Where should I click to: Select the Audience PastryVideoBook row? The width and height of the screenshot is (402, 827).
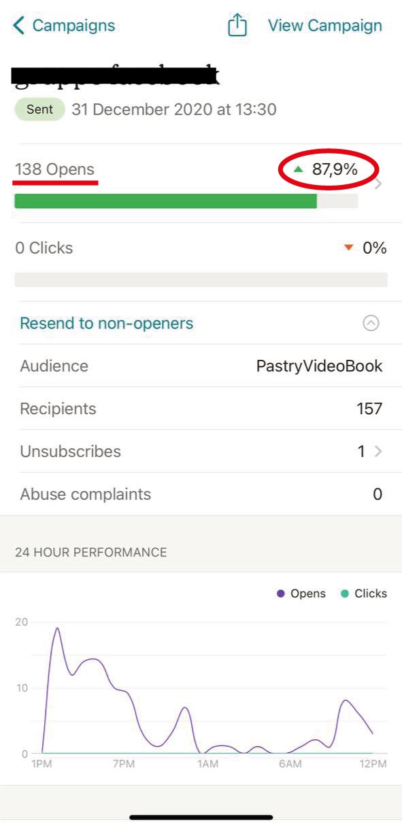[201, 366]
